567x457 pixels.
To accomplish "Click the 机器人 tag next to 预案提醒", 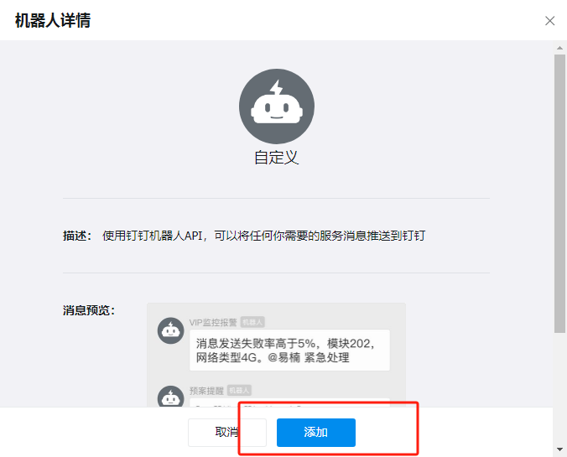I will [239, 391].
